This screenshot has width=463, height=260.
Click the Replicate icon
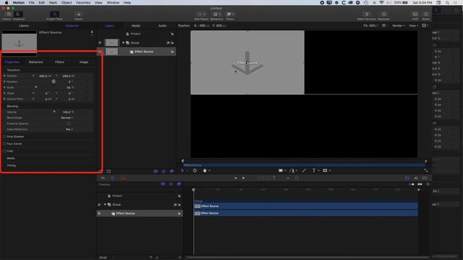coord(384,14)
